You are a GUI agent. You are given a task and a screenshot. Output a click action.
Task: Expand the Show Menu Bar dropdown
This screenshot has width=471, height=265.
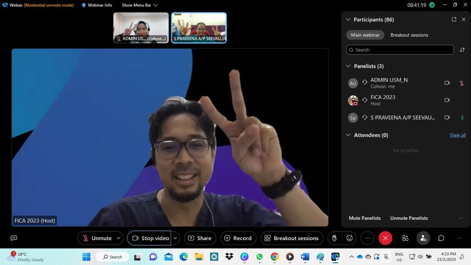(x=140, y=5)
